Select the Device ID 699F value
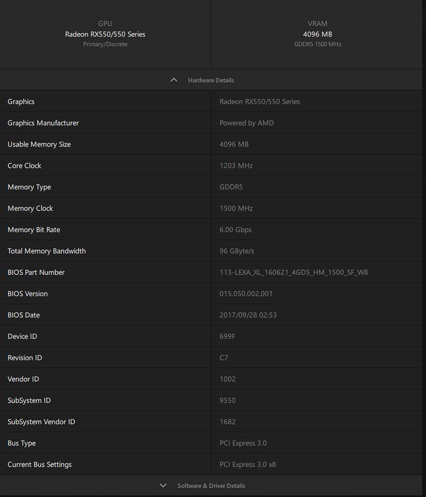Viewport: 426px width, 497px height. (x=227, y=336)
